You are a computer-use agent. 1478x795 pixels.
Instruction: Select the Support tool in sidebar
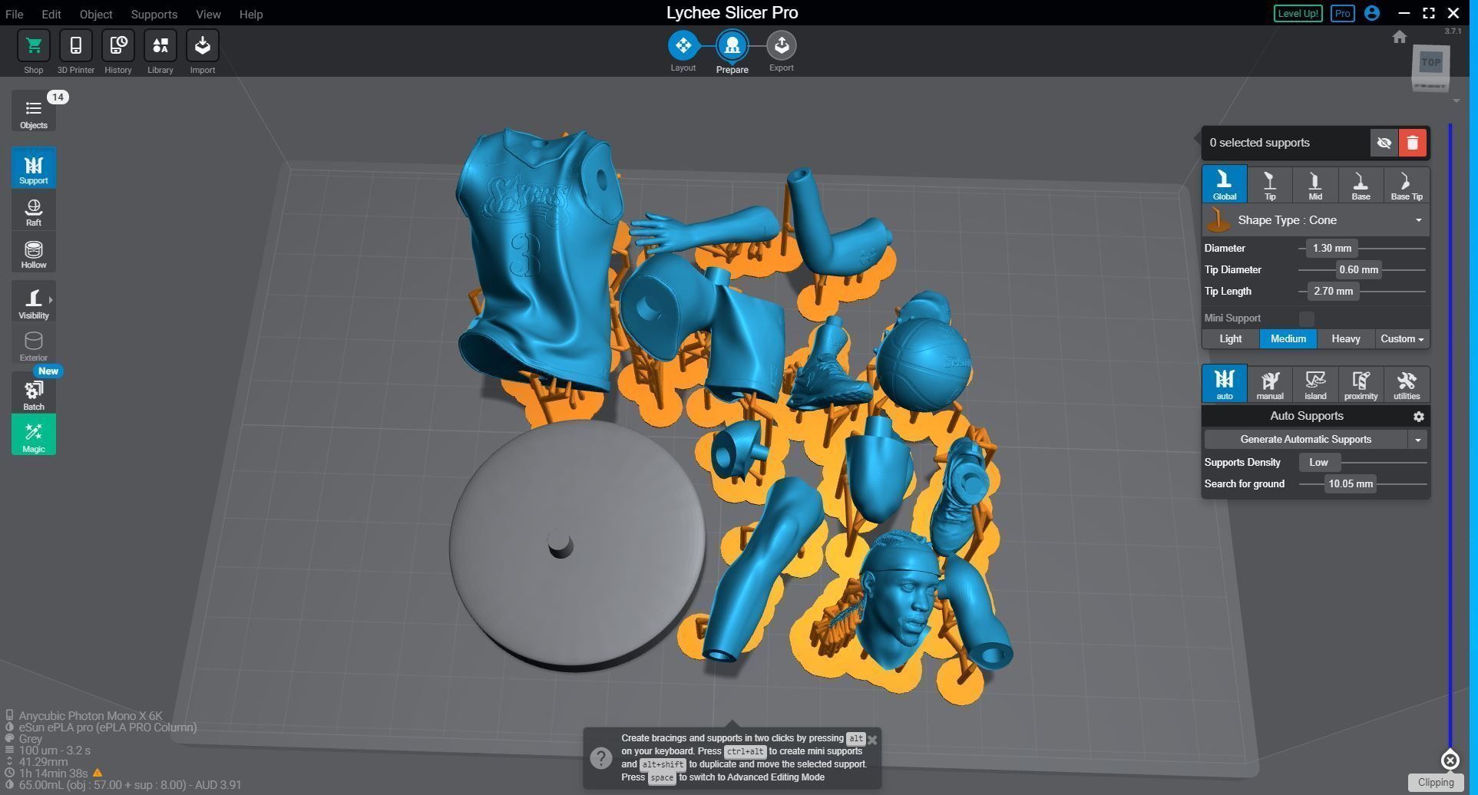pyautogui.click(x=33, y=168)
